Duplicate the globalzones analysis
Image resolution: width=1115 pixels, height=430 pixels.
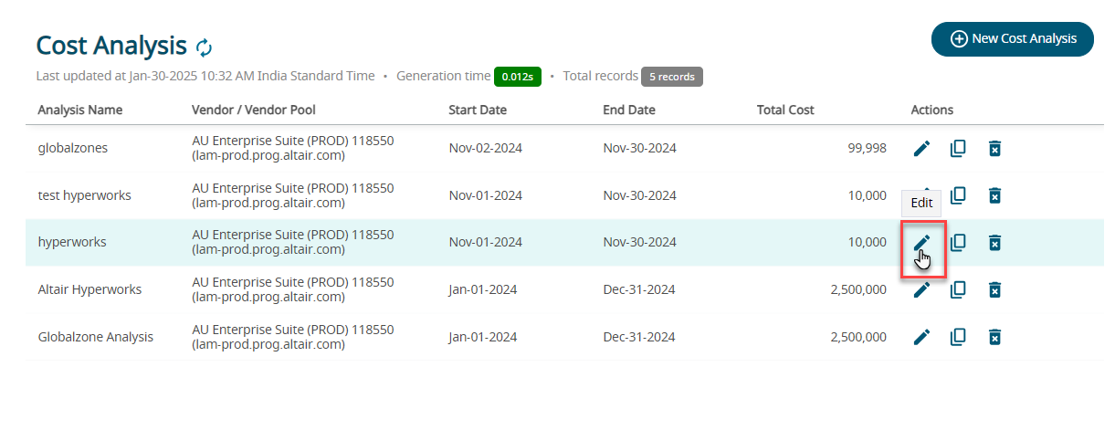pyautogui.click(x=958, y=148)
